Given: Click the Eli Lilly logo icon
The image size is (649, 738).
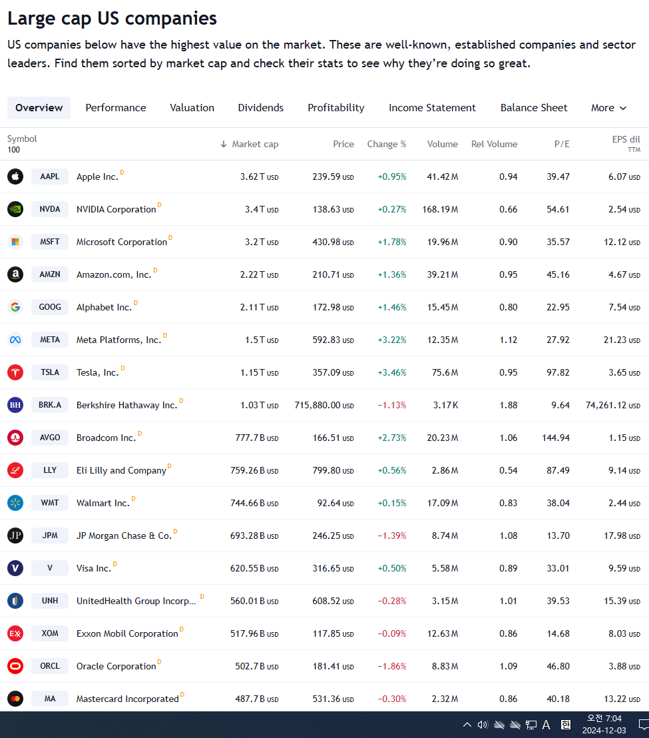Looking at the screenshot, I should coord(15,470).
